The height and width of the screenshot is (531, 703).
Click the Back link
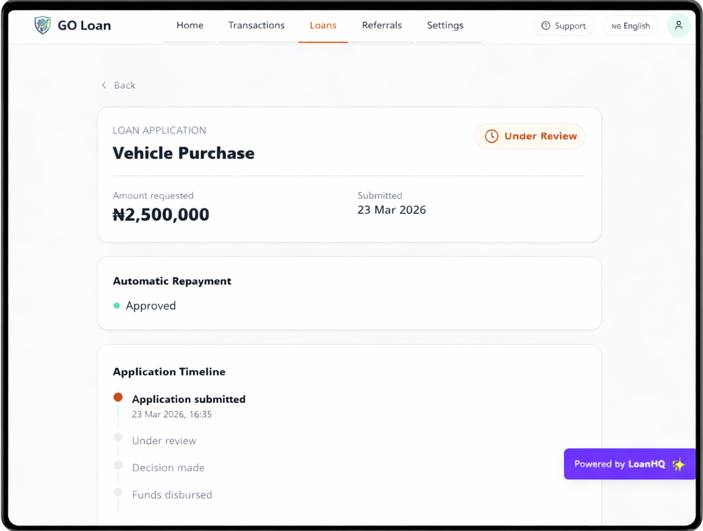pyautogui.click(x=124, y=86)
